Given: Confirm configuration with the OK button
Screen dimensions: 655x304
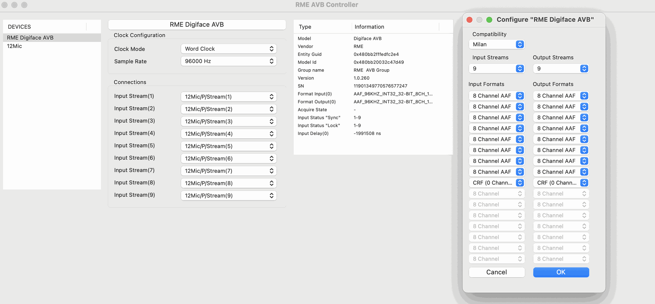Looking at the screenshot, I should (x=561, y=272).
